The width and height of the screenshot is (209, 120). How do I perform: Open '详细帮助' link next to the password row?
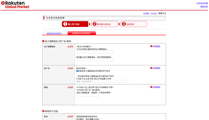(157, 87)
